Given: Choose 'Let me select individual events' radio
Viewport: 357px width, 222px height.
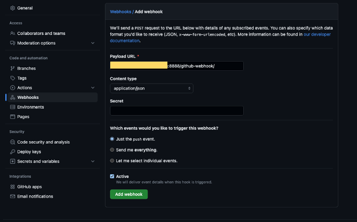Looking at the screenshot, I should (x=112, y=160).
